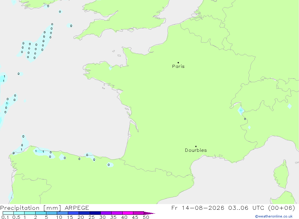Click the Dourbies location label
Screen dimensions: 299x219
[x=196, y=150]
